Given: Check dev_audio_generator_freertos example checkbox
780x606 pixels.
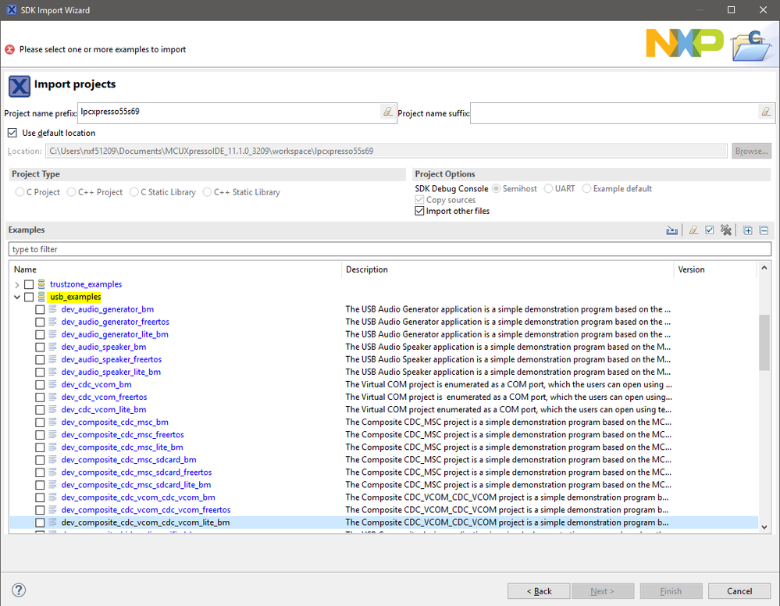Looking at the screenshot, I should coord(40,322).
